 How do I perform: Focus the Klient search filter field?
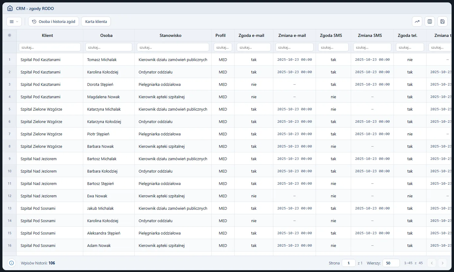pyautogui.click(x=50, y=47)
